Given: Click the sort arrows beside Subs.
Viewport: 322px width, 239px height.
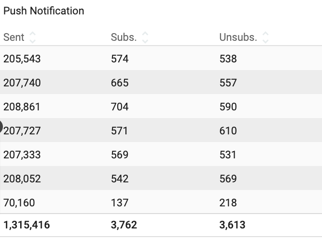Looking at the screenshot, I should 145,37.
